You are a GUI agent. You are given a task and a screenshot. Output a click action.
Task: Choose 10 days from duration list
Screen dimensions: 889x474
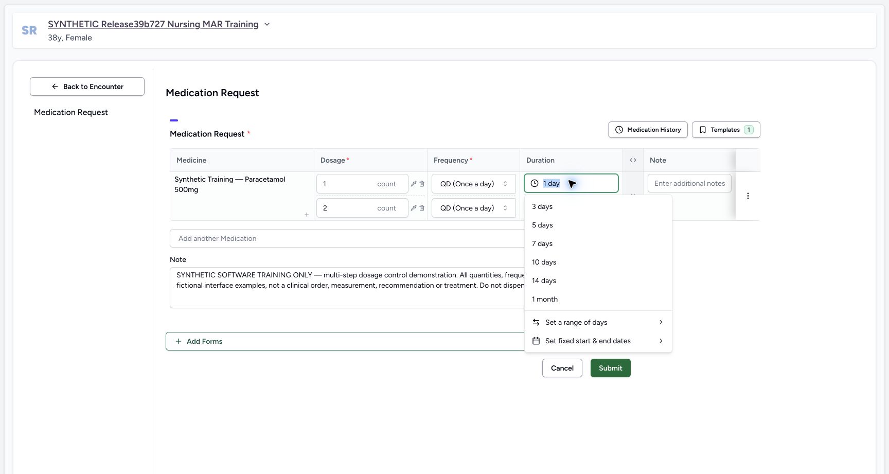click(598, 262)
